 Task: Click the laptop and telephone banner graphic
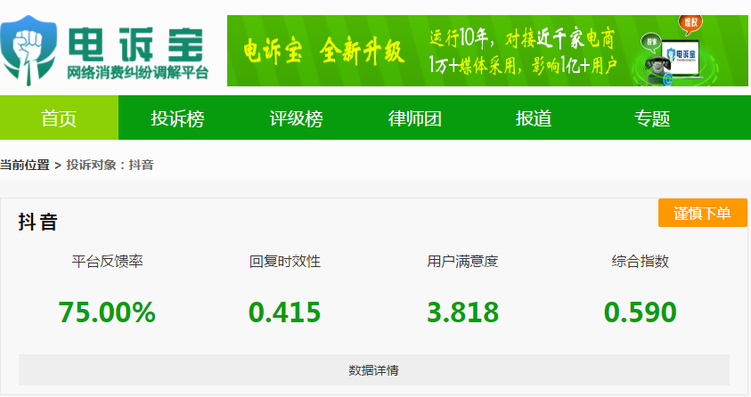point(675,61)
